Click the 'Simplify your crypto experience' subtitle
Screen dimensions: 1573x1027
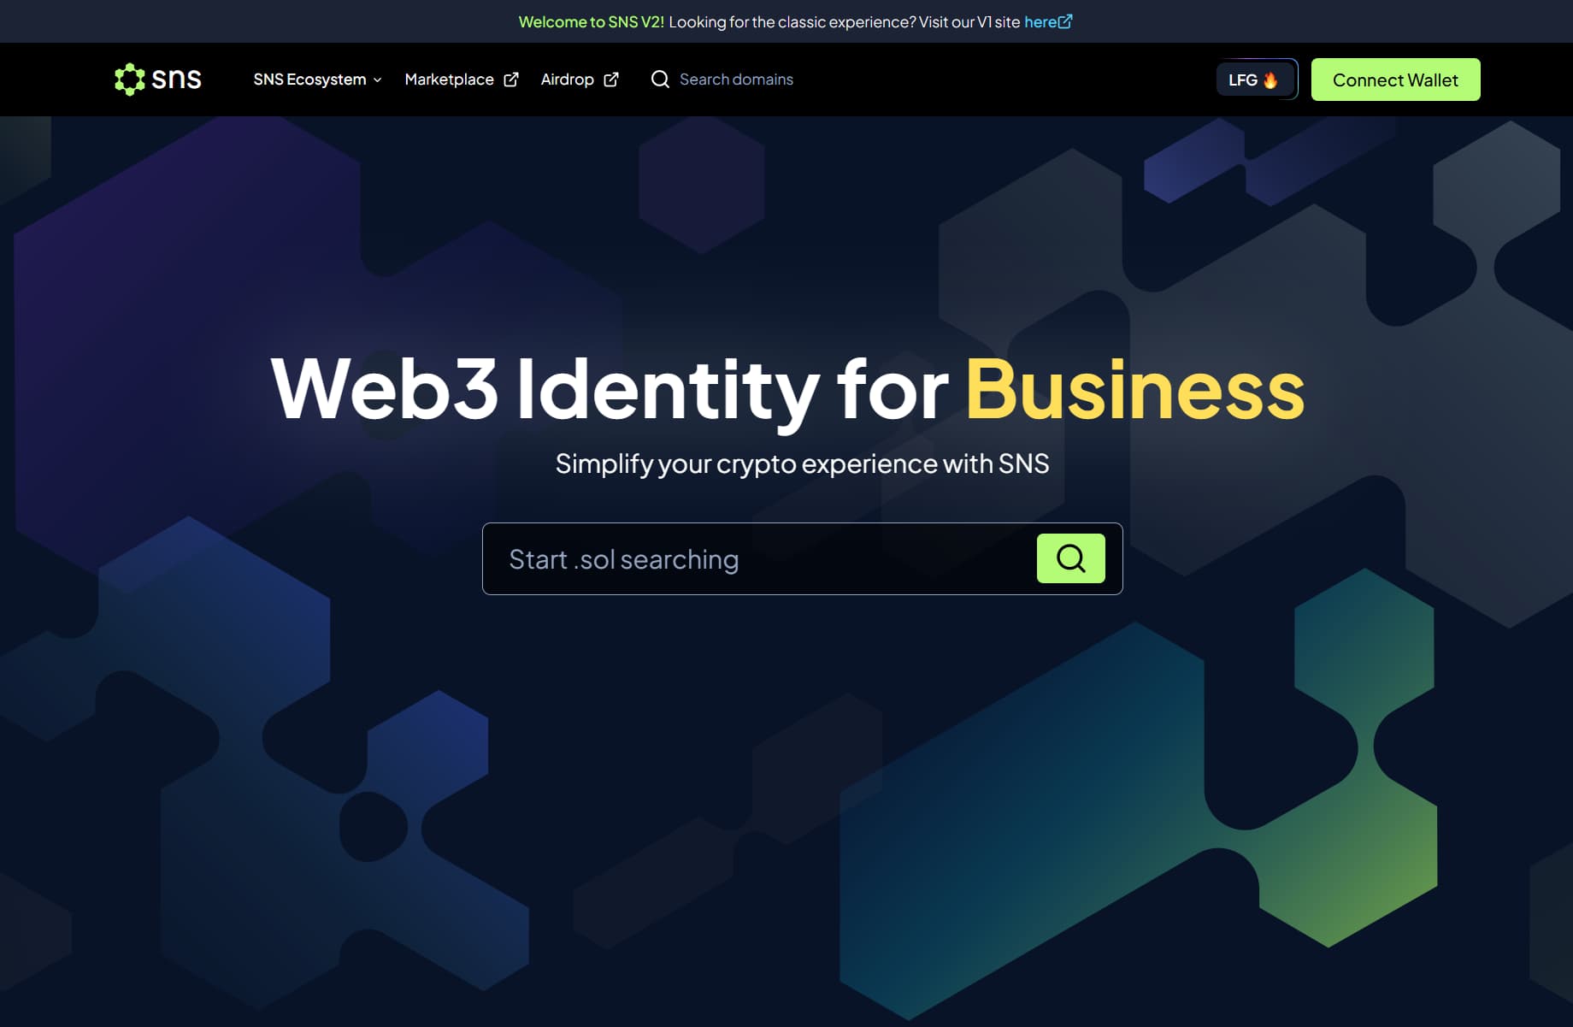(802, 463)
